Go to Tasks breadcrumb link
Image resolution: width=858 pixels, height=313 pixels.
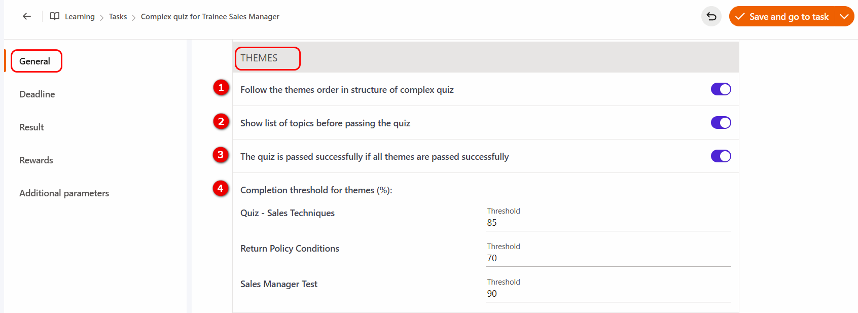point(118,17)
